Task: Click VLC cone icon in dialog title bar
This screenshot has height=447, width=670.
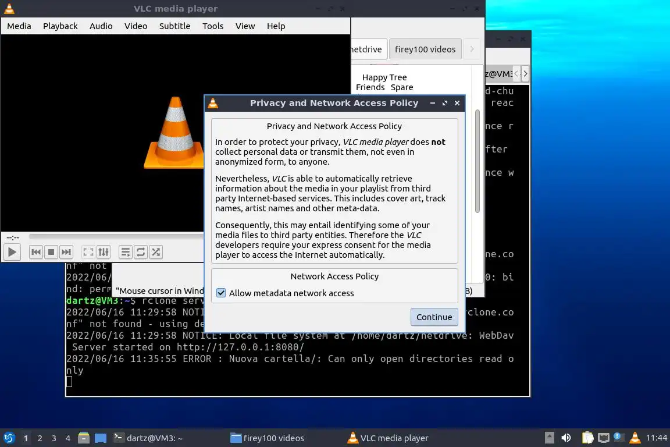Action: [x=213, y=103]
